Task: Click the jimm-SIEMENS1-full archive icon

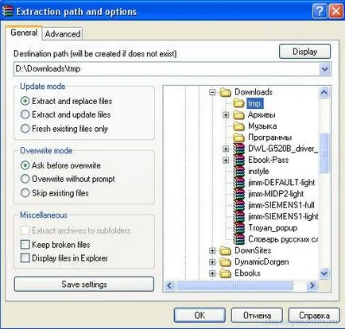Action: (238, 205)
